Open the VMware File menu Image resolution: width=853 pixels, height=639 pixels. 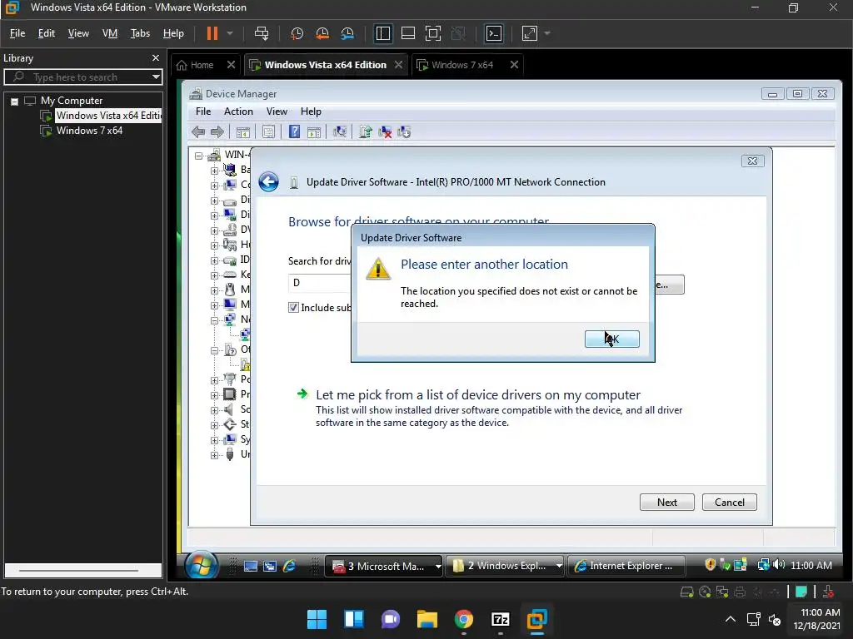click(x=17, y=33)
